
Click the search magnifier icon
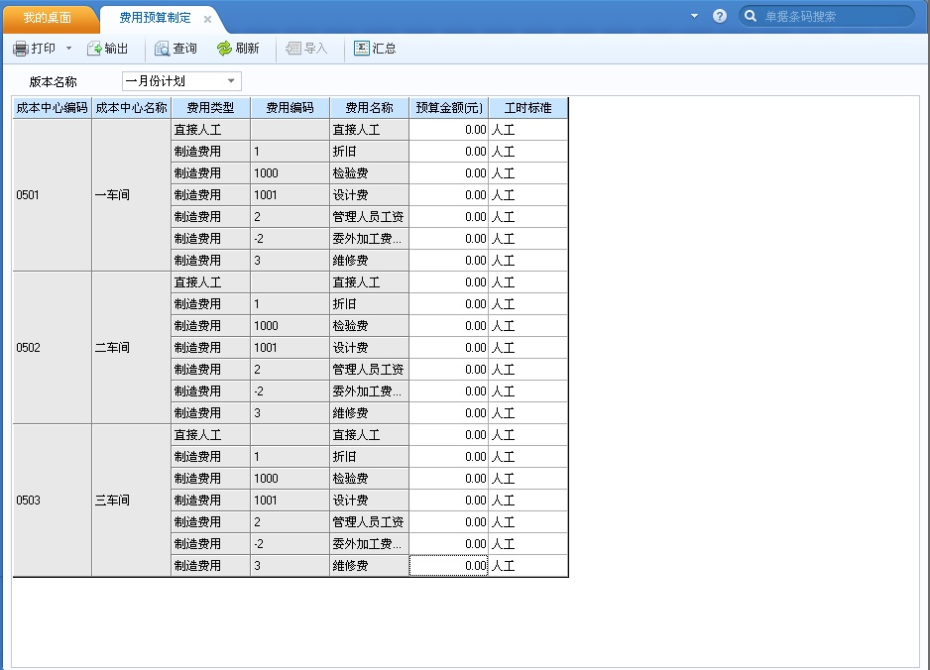tap(751, 16)
